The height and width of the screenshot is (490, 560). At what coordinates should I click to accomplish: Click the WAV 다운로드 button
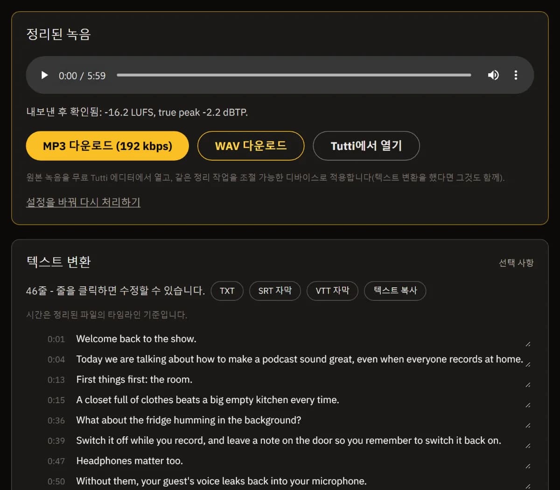(251, 146)
